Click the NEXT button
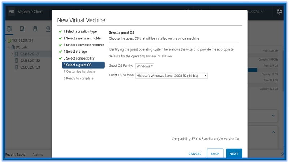 click(x=234, y=154)
